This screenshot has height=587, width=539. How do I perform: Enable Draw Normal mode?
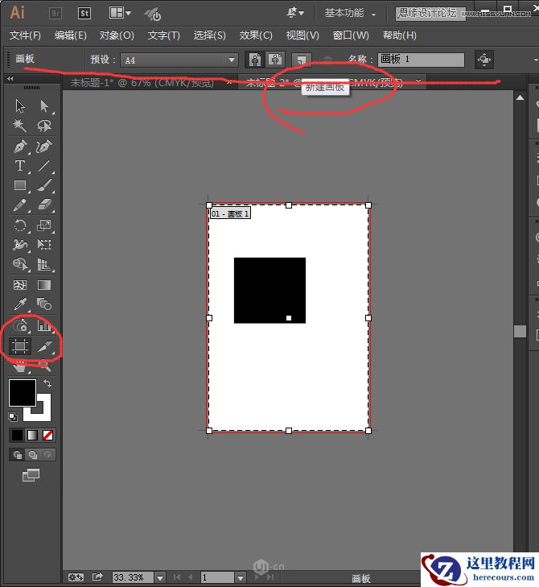tap(17, 455)
